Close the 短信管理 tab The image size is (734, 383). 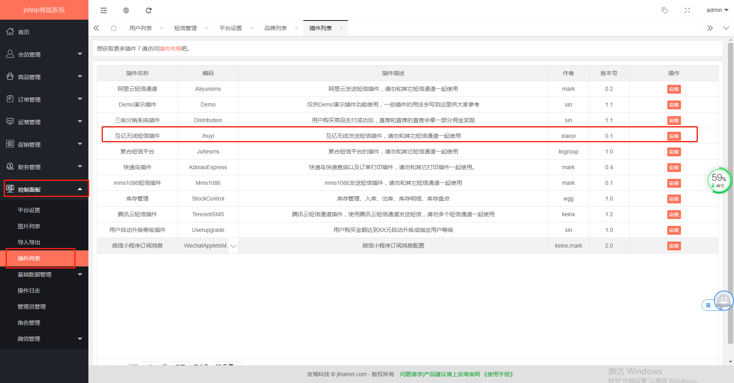pos(207,28)
